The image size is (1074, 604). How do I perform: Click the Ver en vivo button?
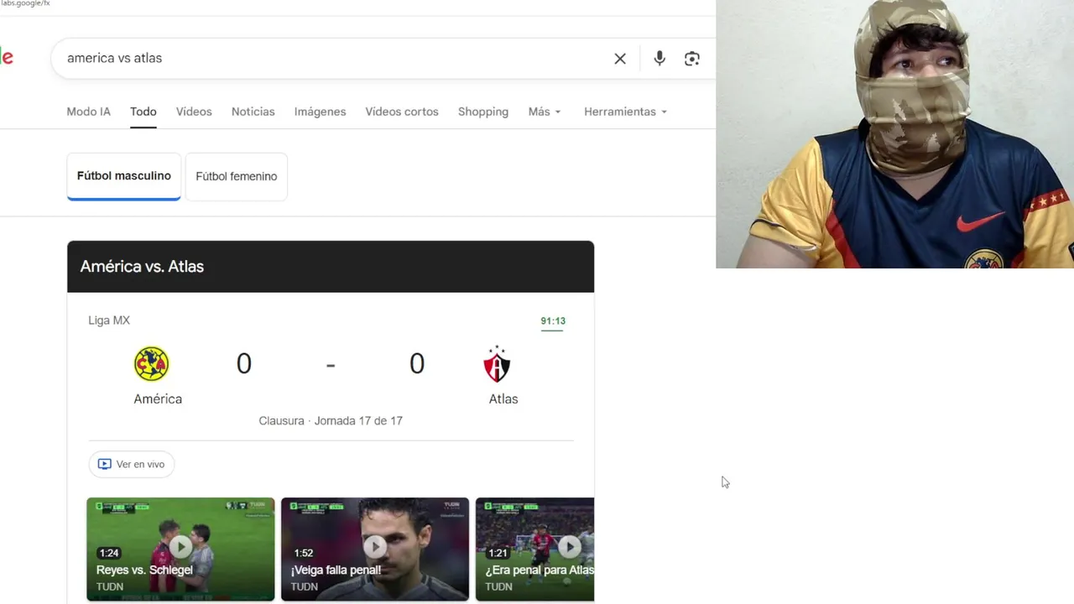132,464
